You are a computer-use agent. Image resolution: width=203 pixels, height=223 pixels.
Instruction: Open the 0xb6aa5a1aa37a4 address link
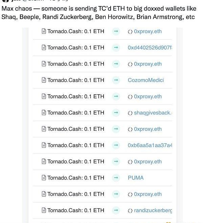point(150,145)
